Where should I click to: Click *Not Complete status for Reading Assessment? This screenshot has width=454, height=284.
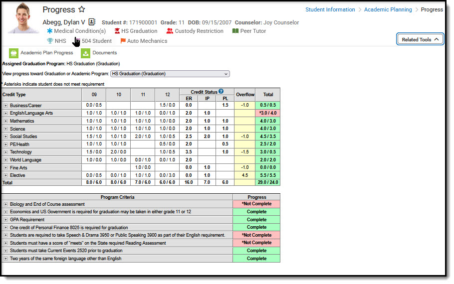coord(256,243)
